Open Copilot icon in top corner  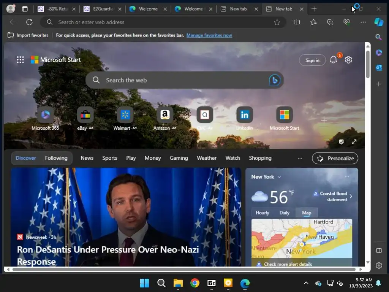click(x=379, y=22)
